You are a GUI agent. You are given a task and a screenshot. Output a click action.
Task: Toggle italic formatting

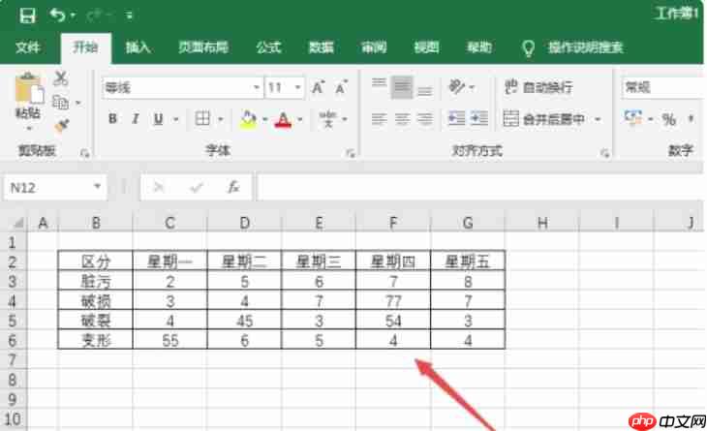pos(135,119)
